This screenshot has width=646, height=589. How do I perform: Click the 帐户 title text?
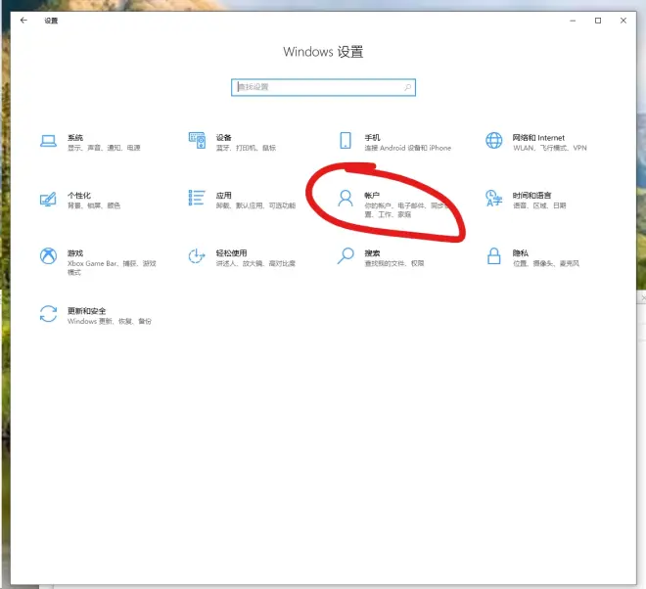click(x=372, y=196)
